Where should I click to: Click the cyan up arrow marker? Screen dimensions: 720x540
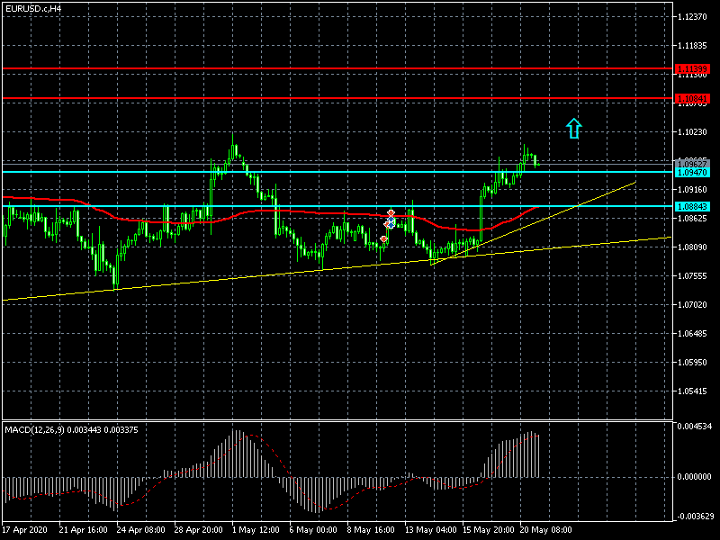point(574,128)
